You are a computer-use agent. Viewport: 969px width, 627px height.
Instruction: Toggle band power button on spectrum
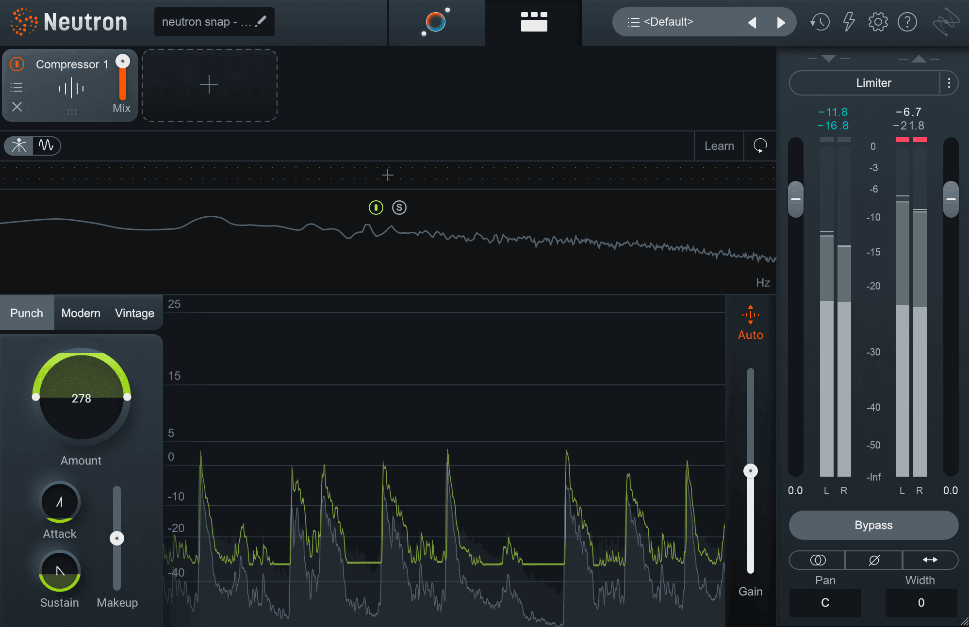pos(376,208)
